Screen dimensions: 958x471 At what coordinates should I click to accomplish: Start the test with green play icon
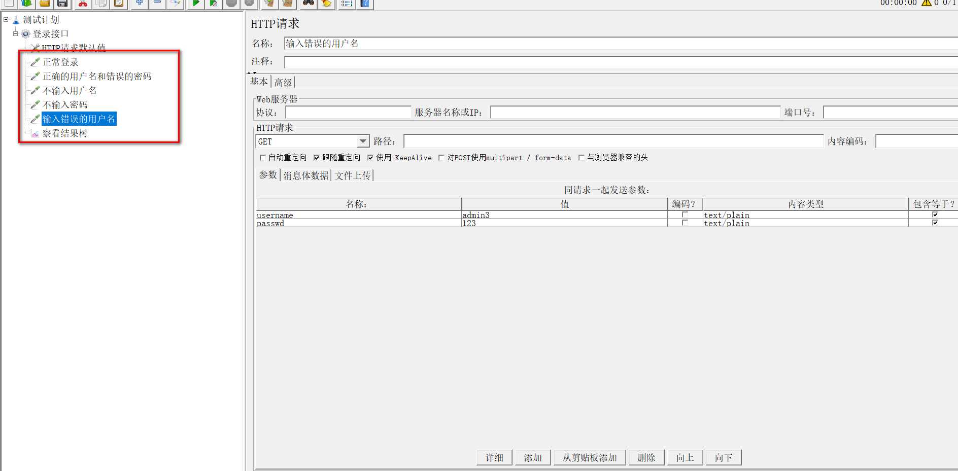[x=195, y=3]
